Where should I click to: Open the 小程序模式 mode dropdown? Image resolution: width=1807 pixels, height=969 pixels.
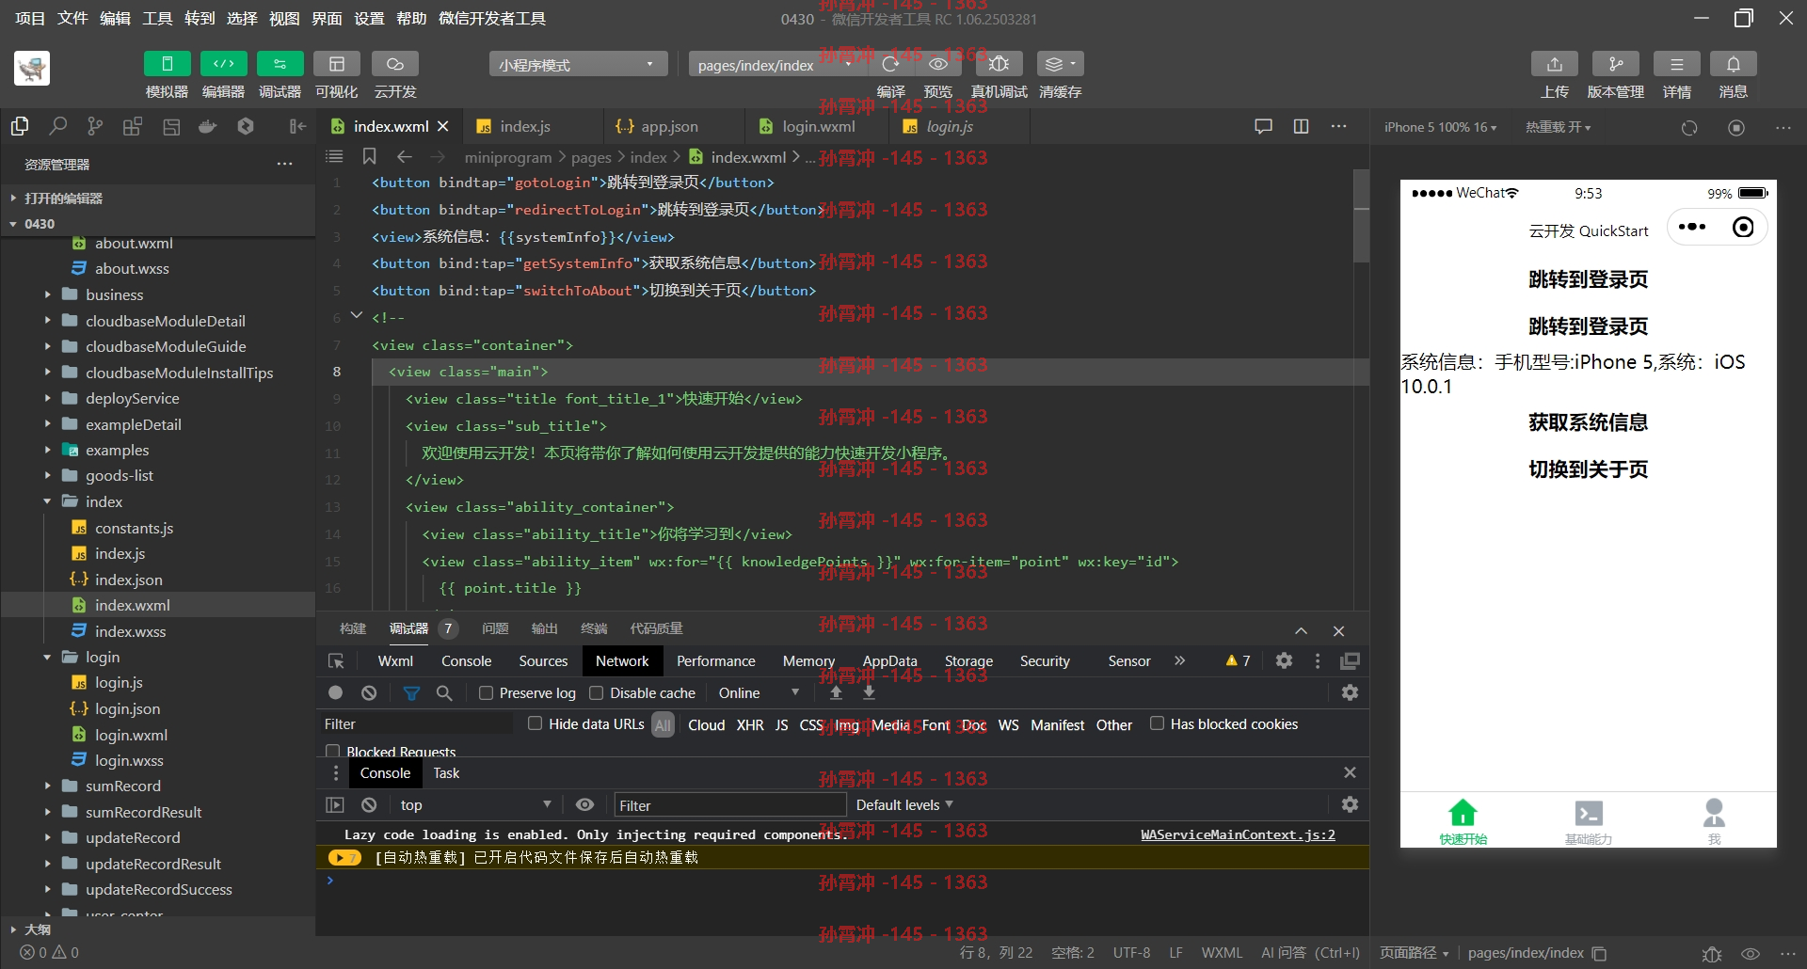[x=578, y=64]
